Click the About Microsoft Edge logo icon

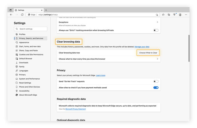[17, 95]
